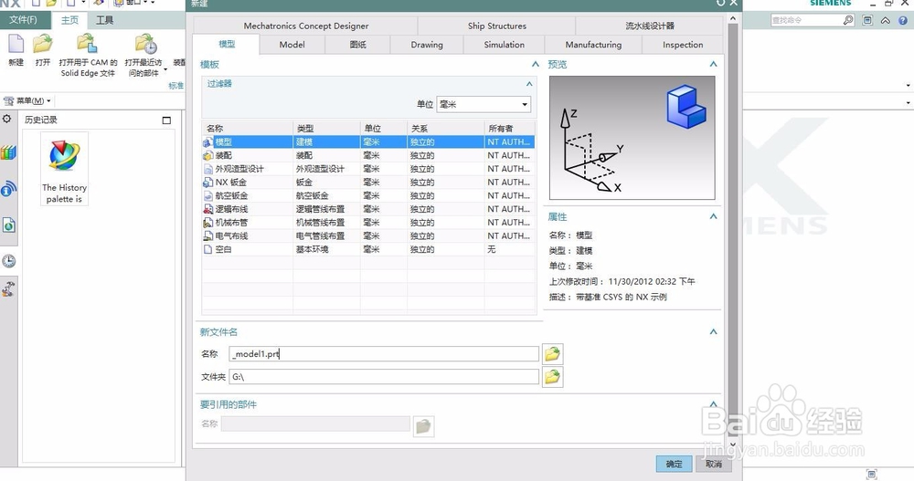The height and width of the screenshot is (481, 914).
Task: Select the 空白 template row
Action: (367, 248)
